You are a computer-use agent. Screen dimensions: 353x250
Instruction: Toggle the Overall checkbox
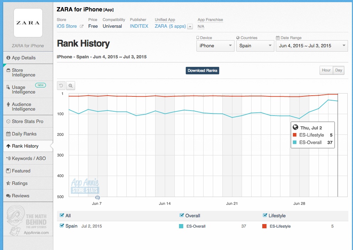coord(182,215)
